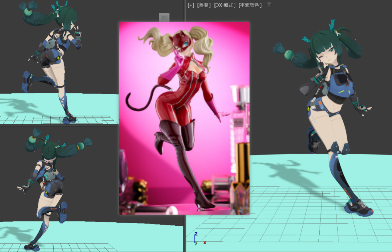Click the viewport filter funnel icon

tap(269, 5)
